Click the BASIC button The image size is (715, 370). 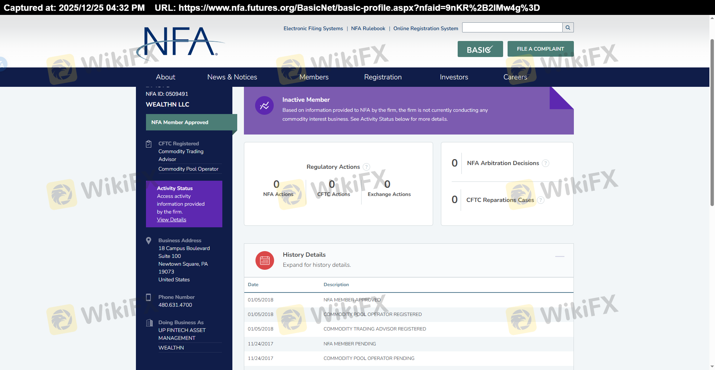pyautogui.click(x=480, y=49)
